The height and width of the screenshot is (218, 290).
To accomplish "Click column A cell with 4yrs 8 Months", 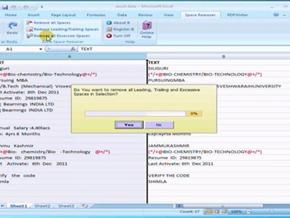I will 73,134.
